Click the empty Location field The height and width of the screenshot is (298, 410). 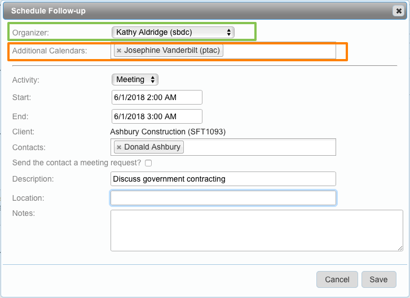(223, 198)
